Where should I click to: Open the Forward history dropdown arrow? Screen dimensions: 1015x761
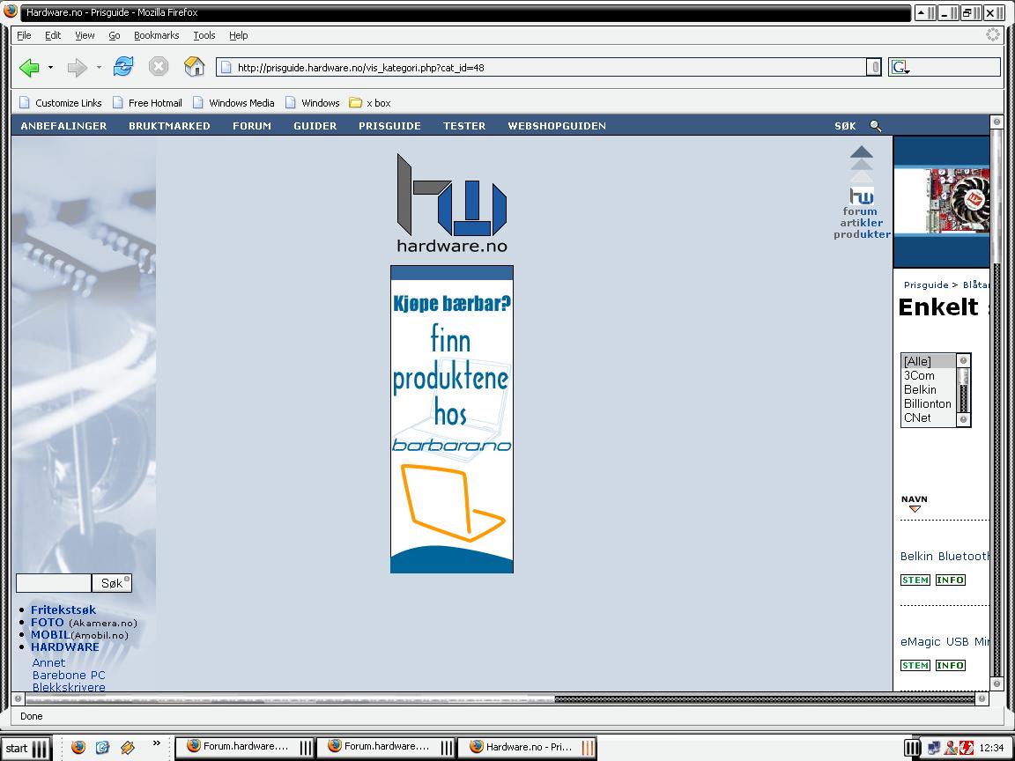pos(99,67)
